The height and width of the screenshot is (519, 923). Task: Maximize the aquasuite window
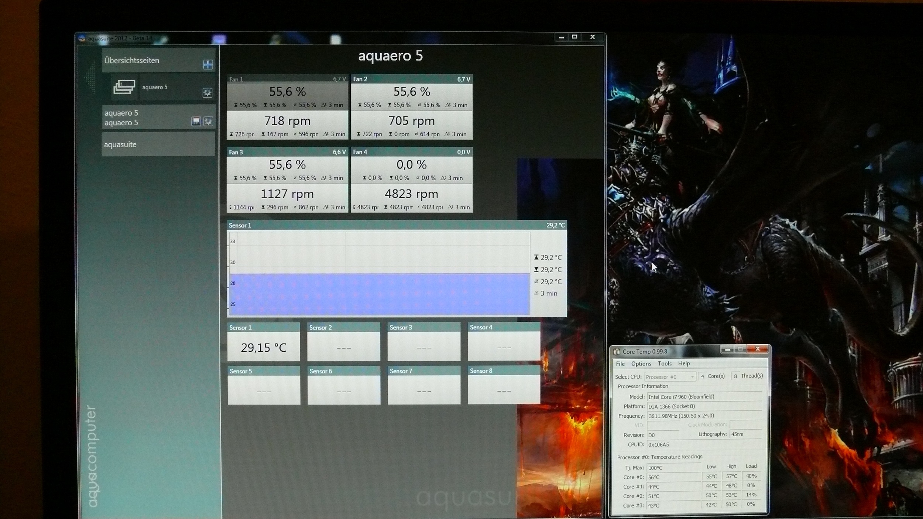tap(575, 37)
